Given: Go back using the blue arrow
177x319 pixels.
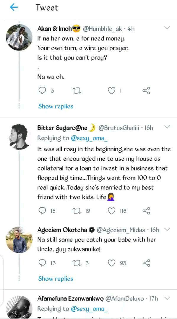Looking at the screenshot, I should pyautogui.click(x=14, y=7).
